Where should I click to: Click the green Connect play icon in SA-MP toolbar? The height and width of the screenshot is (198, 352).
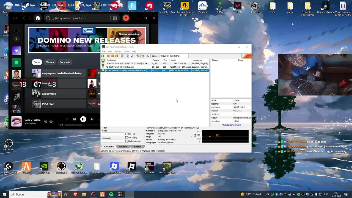(x=103, y=56)
